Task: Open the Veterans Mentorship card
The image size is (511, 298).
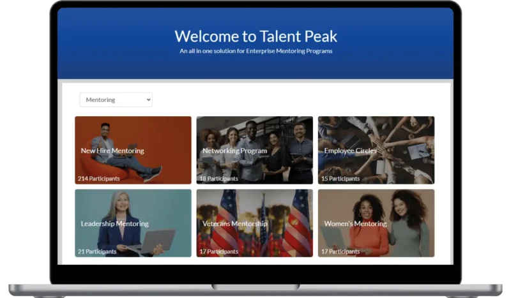Action: [x=254, y=223]
